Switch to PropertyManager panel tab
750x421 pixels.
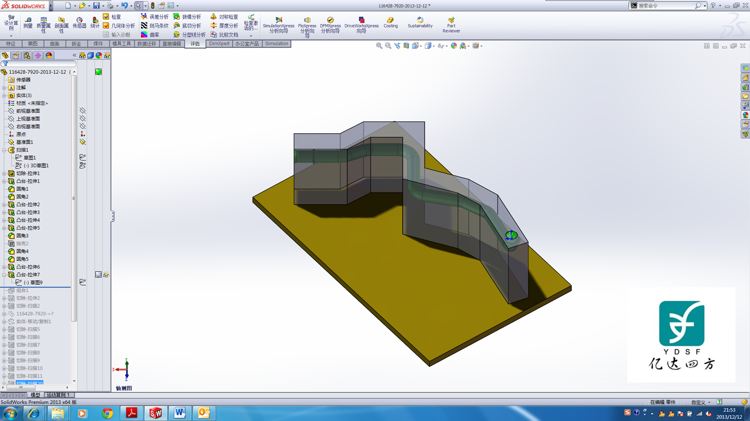[x=16, y=55]
